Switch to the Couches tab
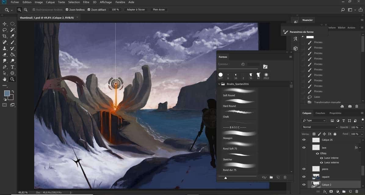Screen dimensions: 365x195 (320, 113)
